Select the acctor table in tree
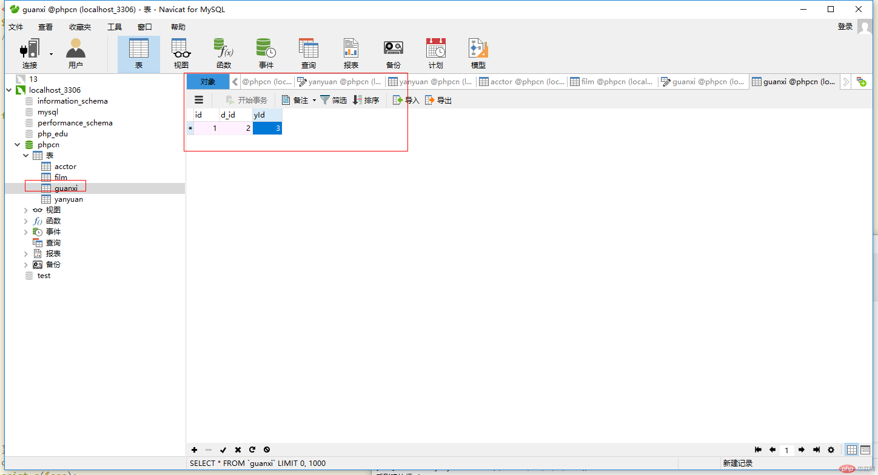Viewport: 878px width, 475px height. coord(65,167)
